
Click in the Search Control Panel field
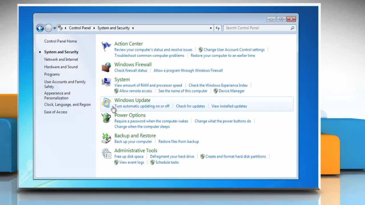pyautogui.click(x=257, y=28)
